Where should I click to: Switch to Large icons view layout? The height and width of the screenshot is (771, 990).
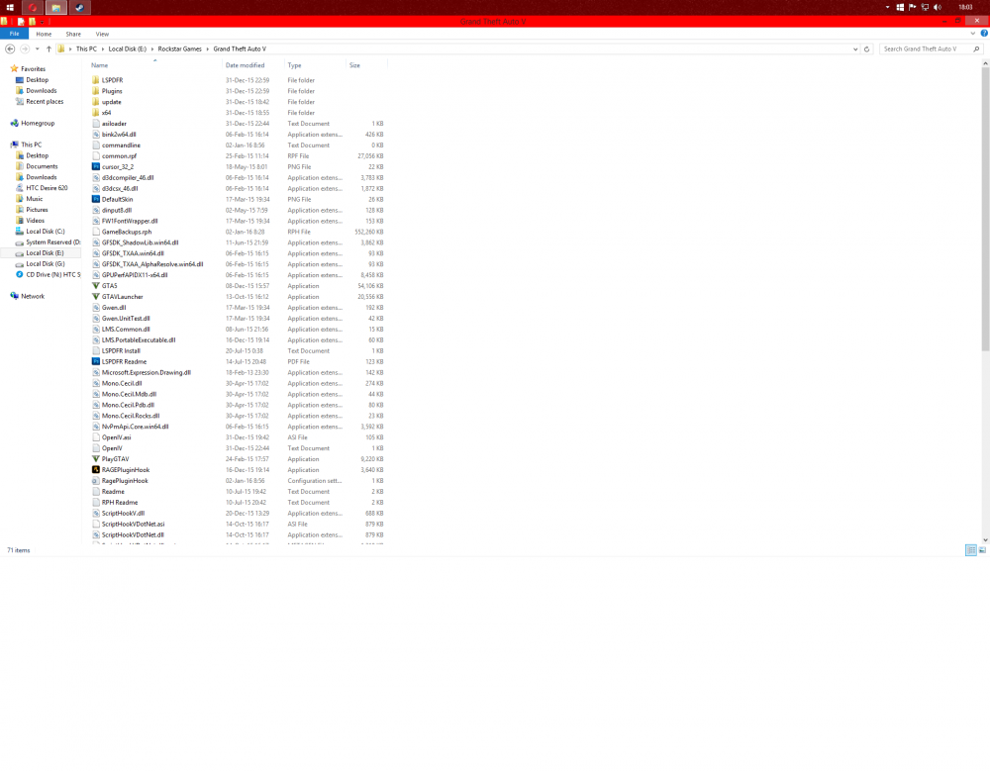pos(982,550)
